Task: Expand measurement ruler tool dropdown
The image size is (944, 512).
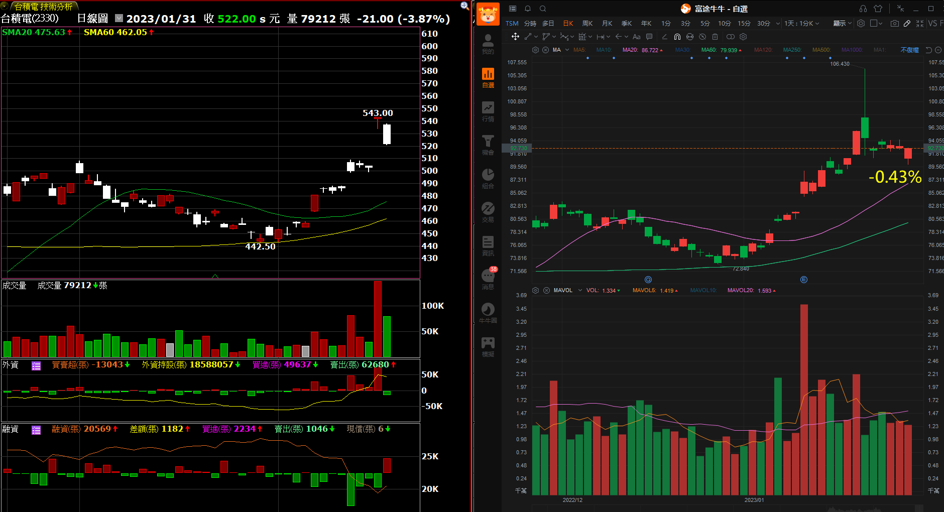Action: pos(608,37)
